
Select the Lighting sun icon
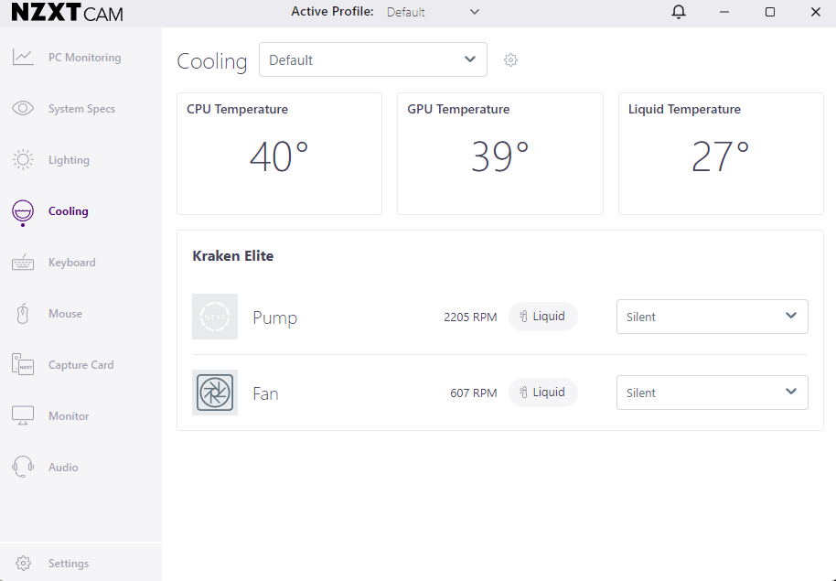[x=23, y=160]
